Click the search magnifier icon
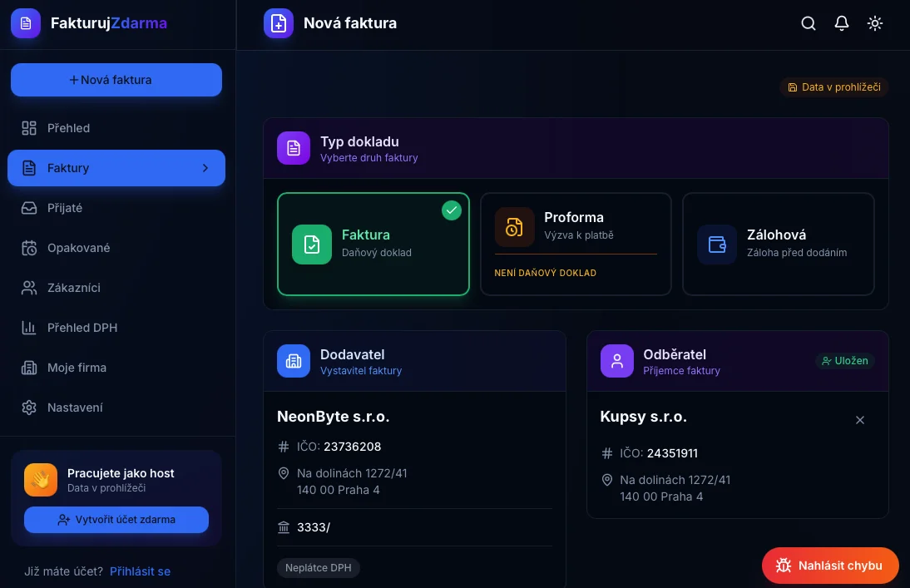 [808, 23]
